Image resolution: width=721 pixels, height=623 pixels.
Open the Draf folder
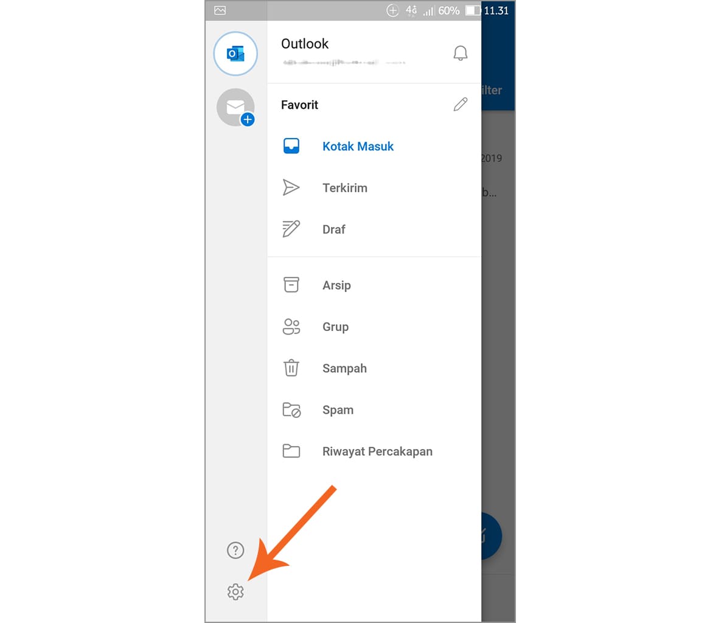[374, 229]
